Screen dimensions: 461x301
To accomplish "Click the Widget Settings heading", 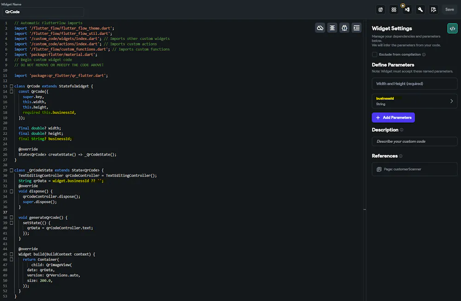I will 391,29.
